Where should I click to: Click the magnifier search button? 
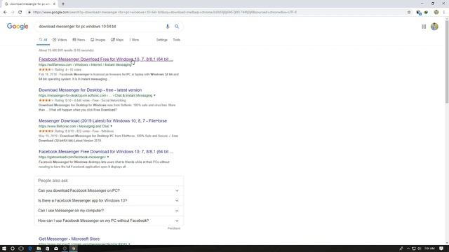pyautogui.click(x=177, y=27)
